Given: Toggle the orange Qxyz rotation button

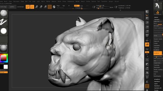Looking at the screenshot, I should pyautogui.click(x=147, y=52).
